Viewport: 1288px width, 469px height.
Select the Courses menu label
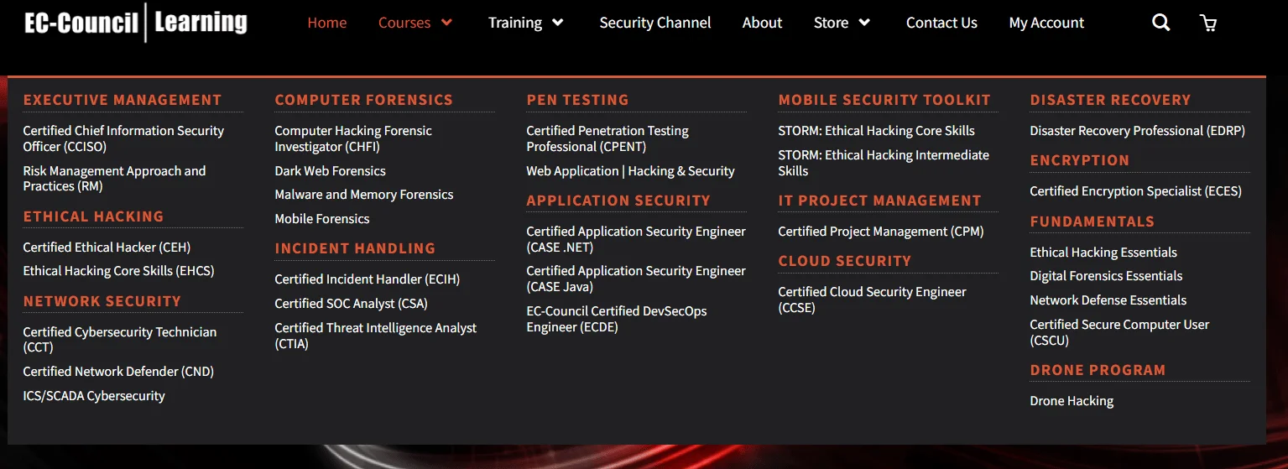404,23
